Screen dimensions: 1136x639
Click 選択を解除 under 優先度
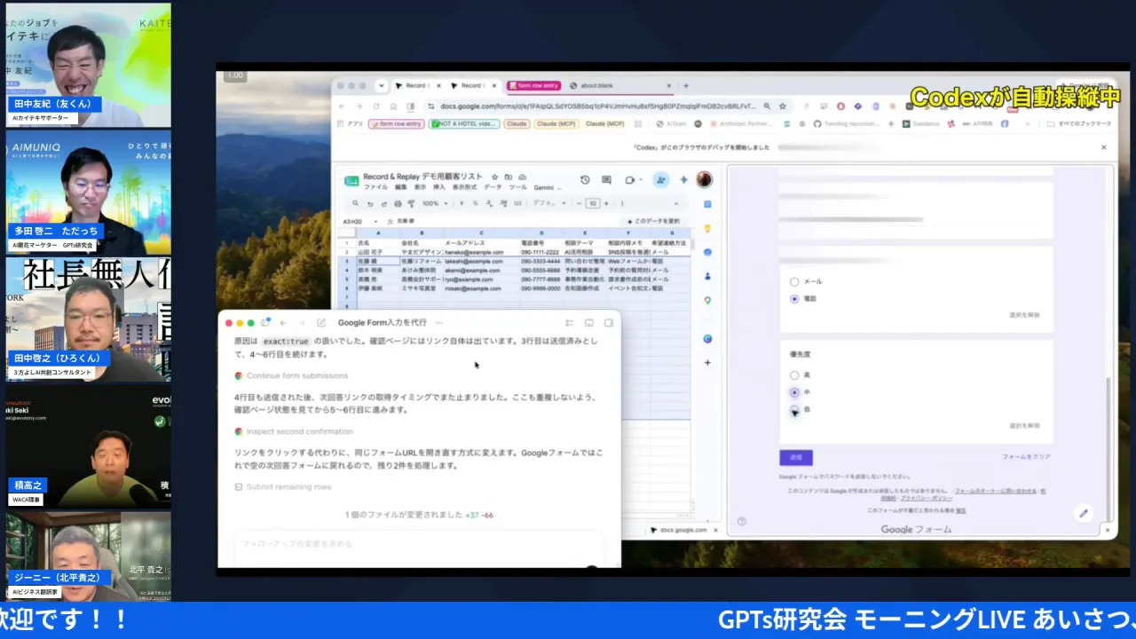[1024, 426]
